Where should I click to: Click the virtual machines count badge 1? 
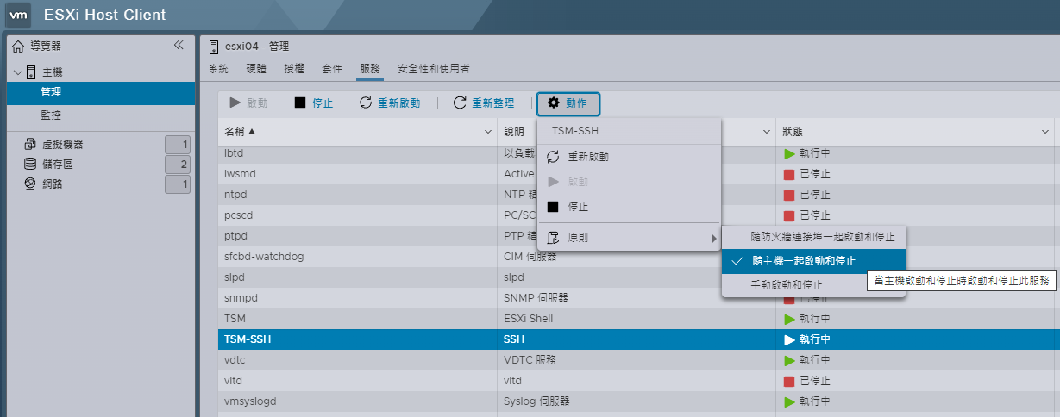tap(178, 145)
